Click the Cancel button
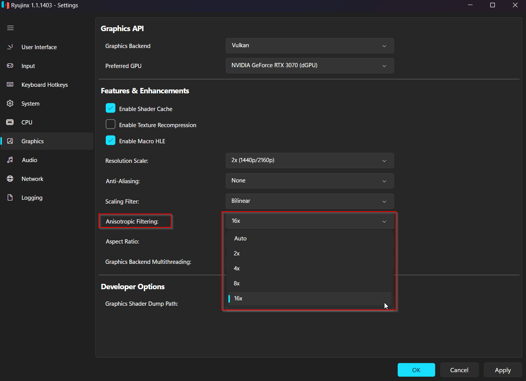 [x=459, y=370]
